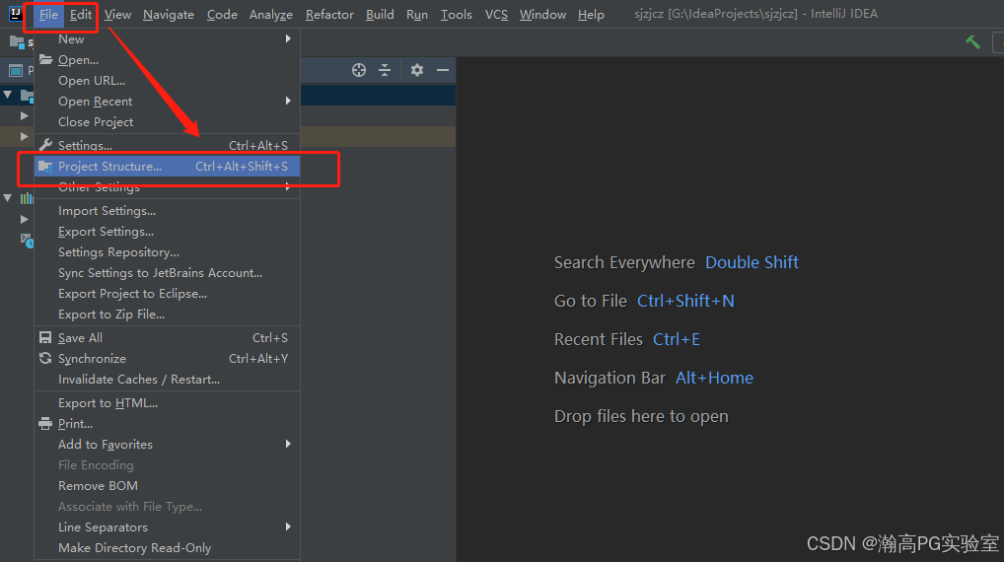Select Make Directory Read-Only

point(167,548)
